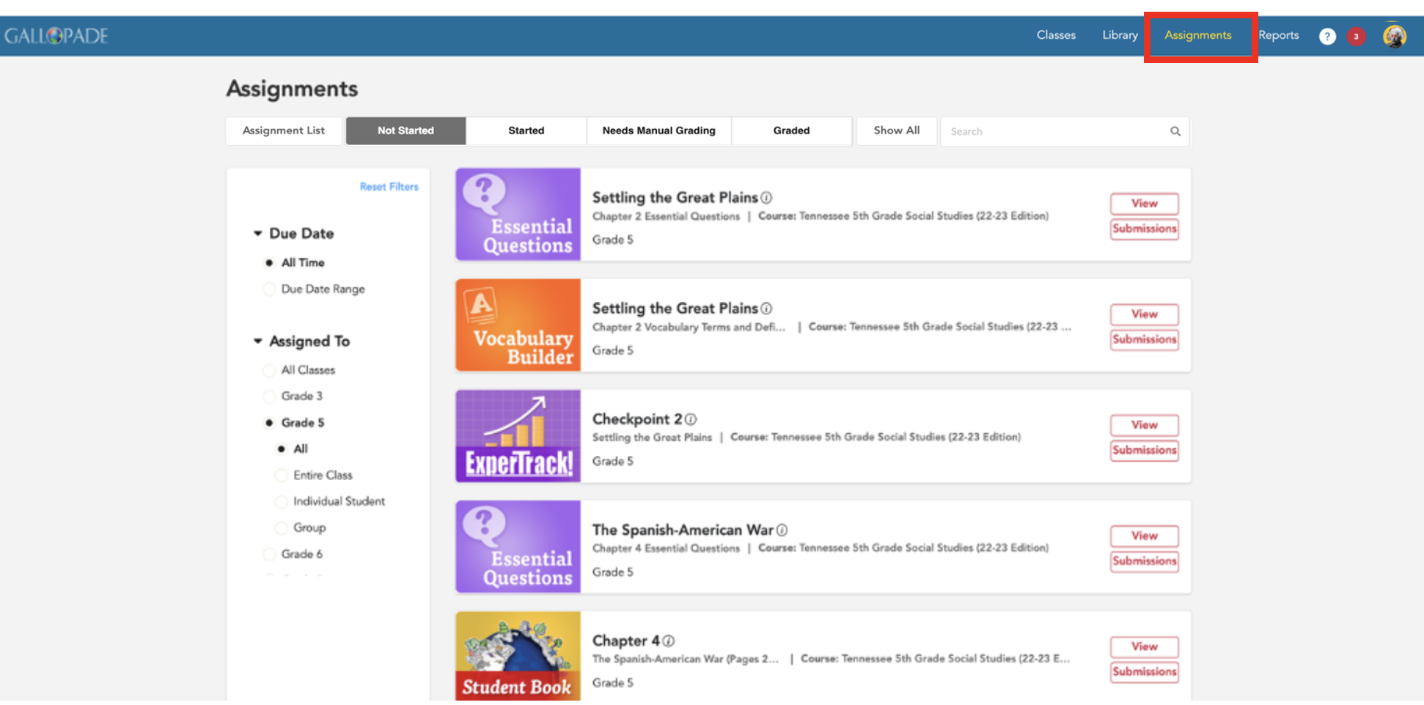Select Grade 6 in Assigned To
This screenshot has width=1424, height=705.
(x=269, y=555)
